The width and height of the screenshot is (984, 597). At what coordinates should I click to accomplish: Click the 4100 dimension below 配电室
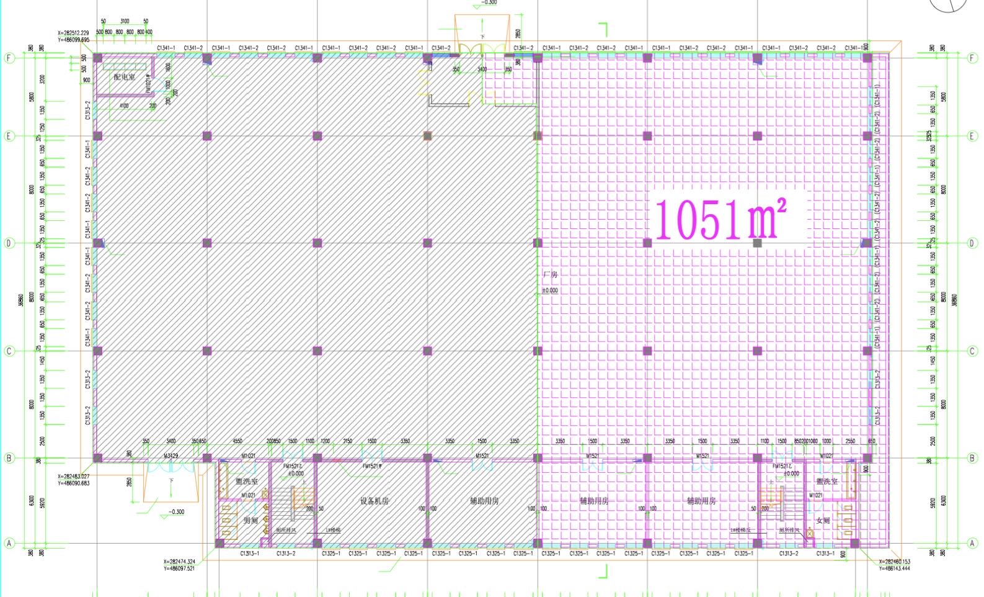[x=124, y=106]
